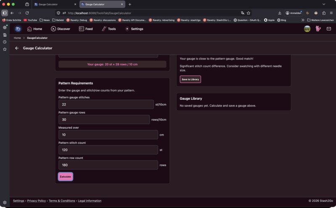Viewport: 336px width, 208px height.
Task: Click the Pattern stitch count field
Action: coord(108,150)
